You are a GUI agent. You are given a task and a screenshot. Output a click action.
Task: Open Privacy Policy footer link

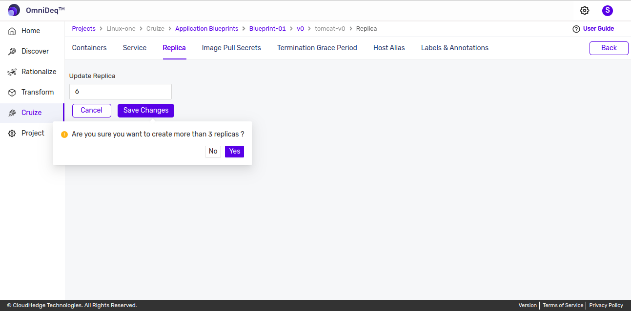click(606, 305)
